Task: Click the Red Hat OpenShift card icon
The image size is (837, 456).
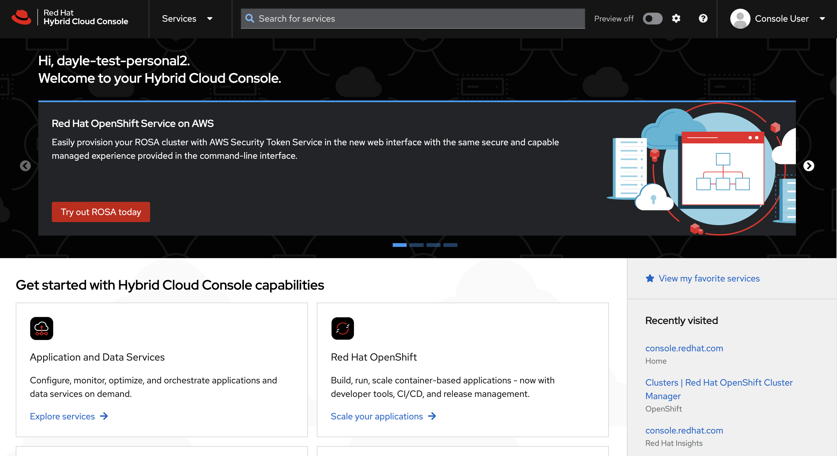Action: tap(342, 328)
